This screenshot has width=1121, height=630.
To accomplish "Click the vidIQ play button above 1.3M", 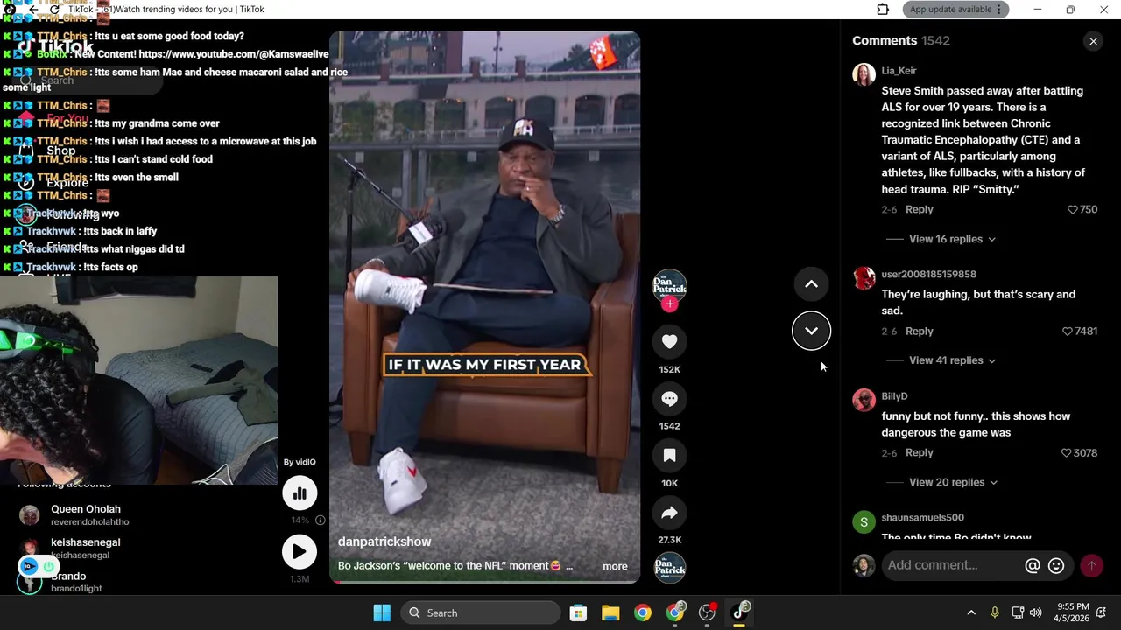I will [x=300, y=552].
